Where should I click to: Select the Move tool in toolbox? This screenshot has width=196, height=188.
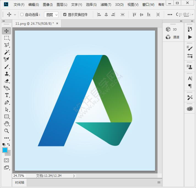[x=7, y=31]
